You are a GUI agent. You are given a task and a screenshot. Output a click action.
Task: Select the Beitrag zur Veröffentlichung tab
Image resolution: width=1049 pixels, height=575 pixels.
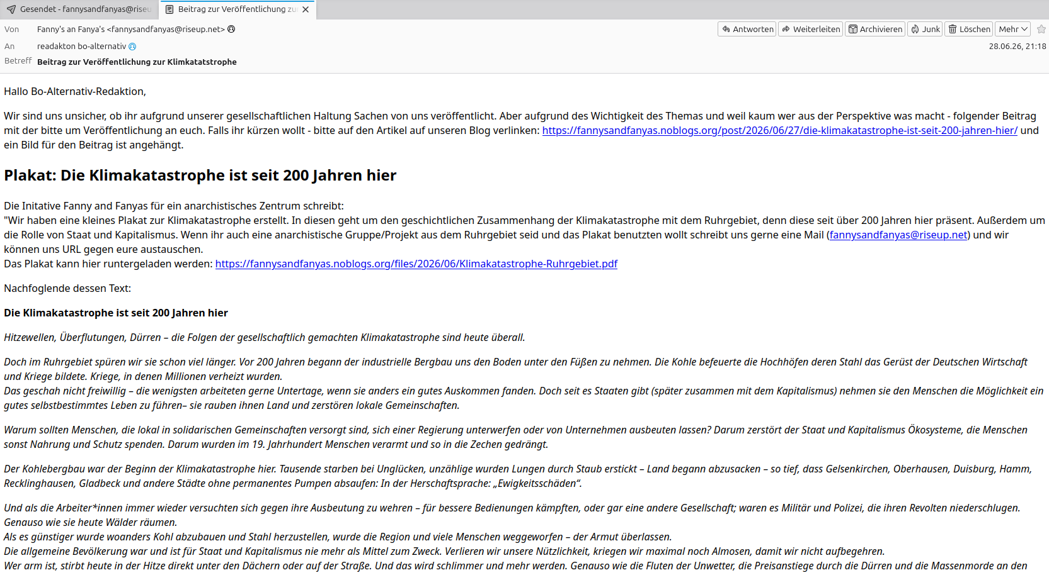coord(231,9)
